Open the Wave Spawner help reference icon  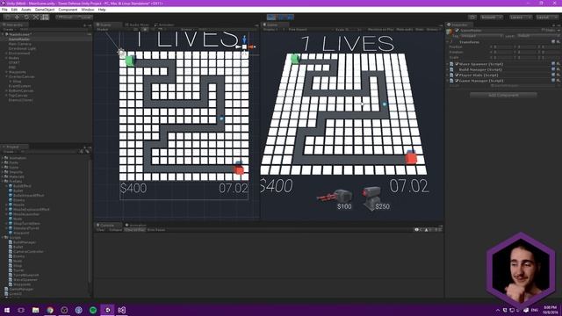[554, 64]
